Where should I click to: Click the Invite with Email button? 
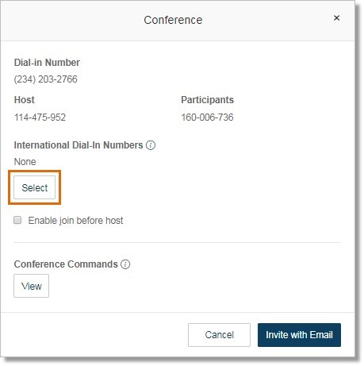[x=299, y=335]
